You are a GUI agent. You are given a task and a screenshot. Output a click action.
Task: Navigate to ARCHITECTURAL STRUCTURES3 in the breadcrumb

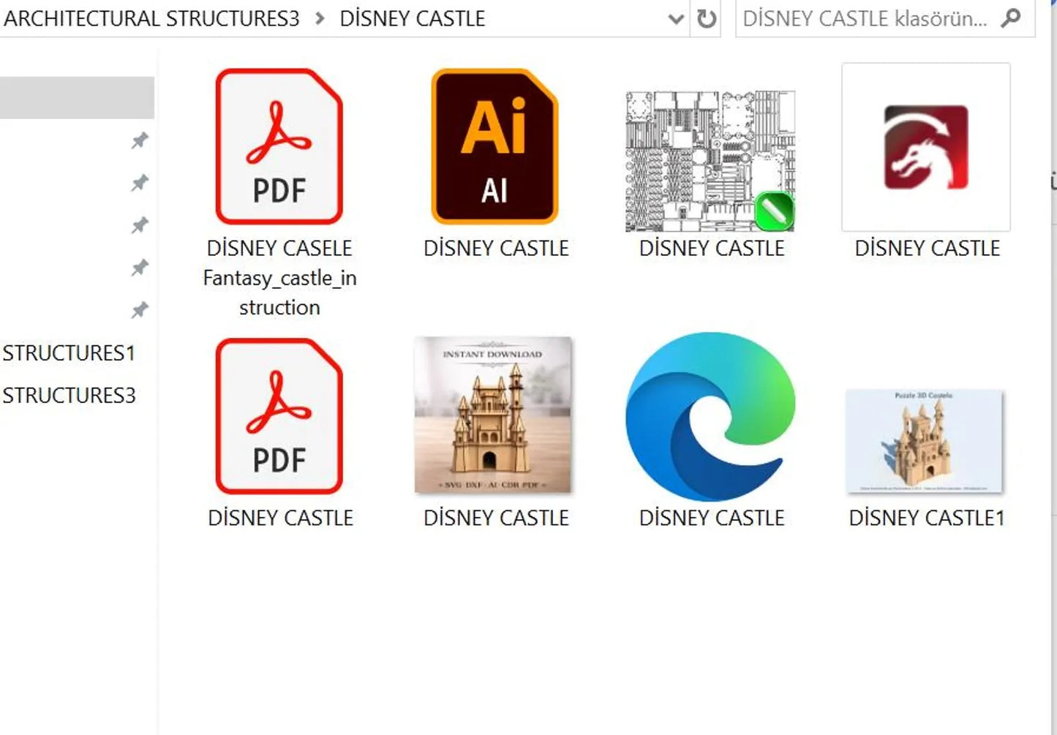(x=151, y=18)
